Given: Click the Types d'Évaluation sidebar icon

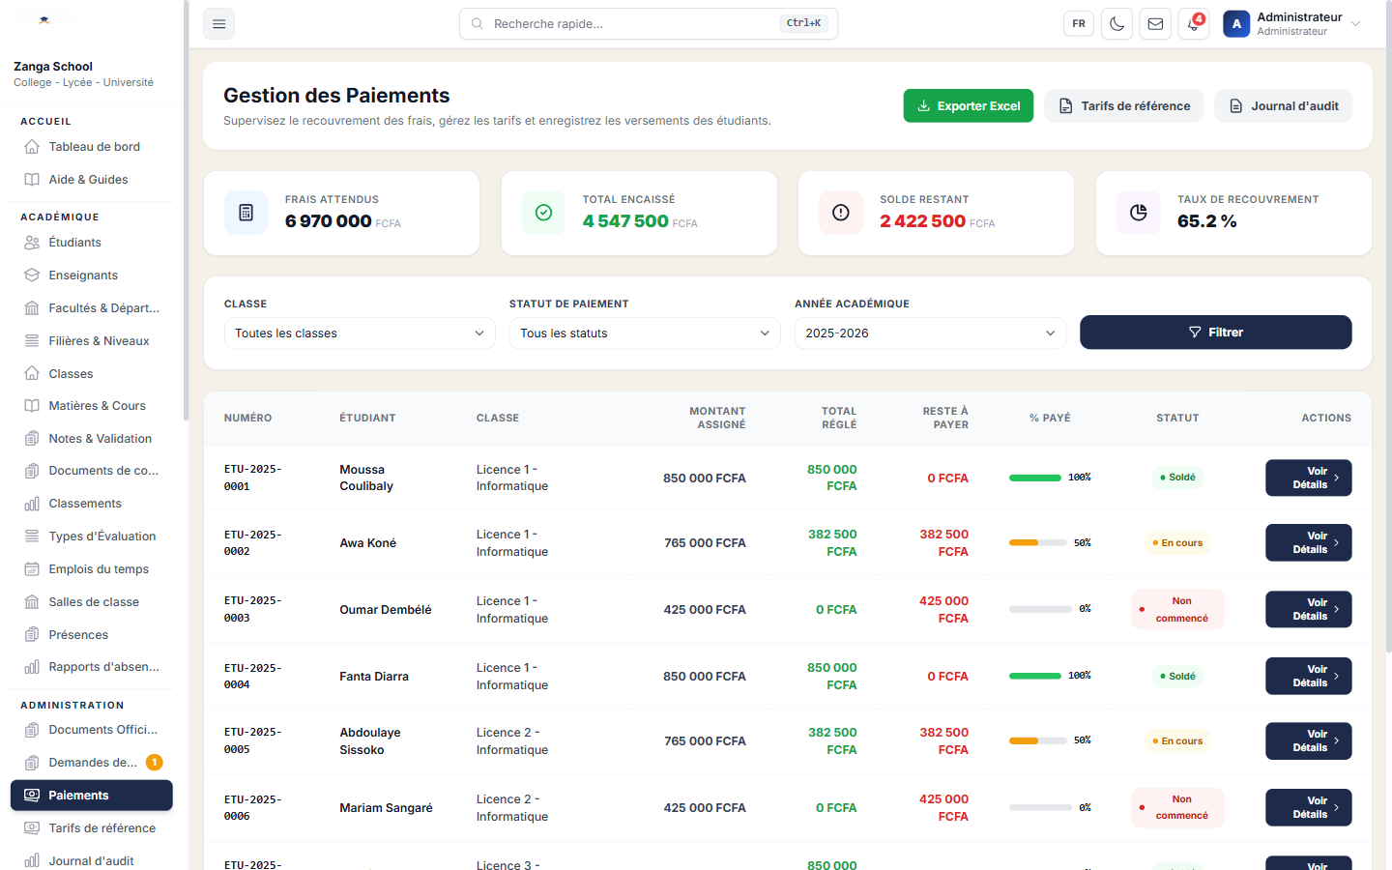Looking at the screenshot, I should coord(32,536).
